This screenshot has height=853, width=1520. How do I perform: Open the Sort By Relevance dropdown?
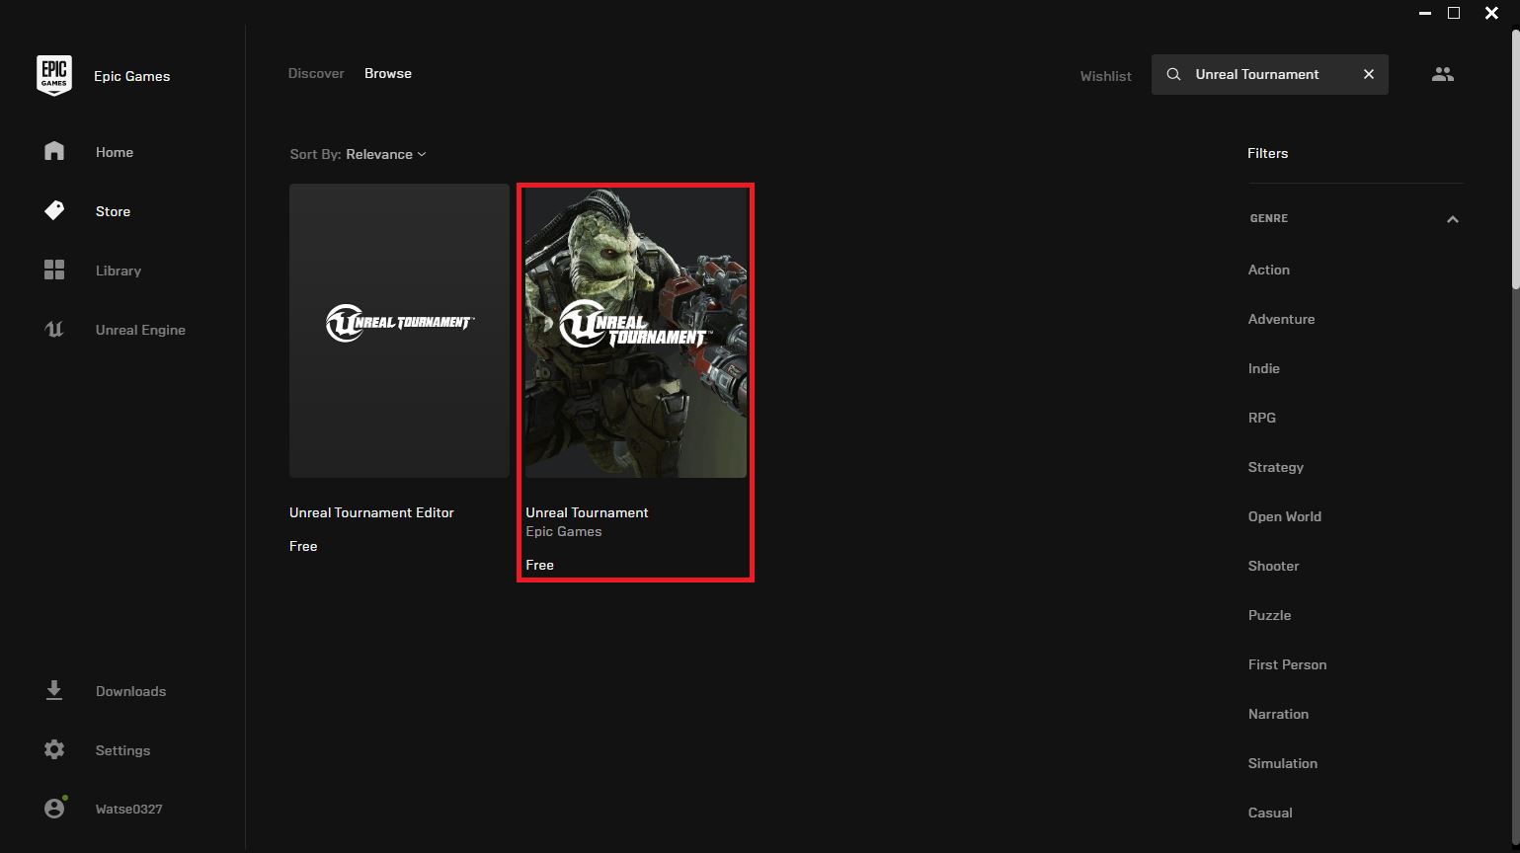(x=385, y=154)
